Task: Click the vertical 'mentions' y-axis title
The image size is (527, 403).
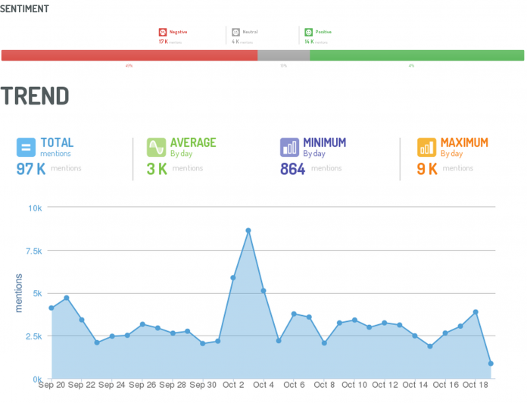Action: 19,293
